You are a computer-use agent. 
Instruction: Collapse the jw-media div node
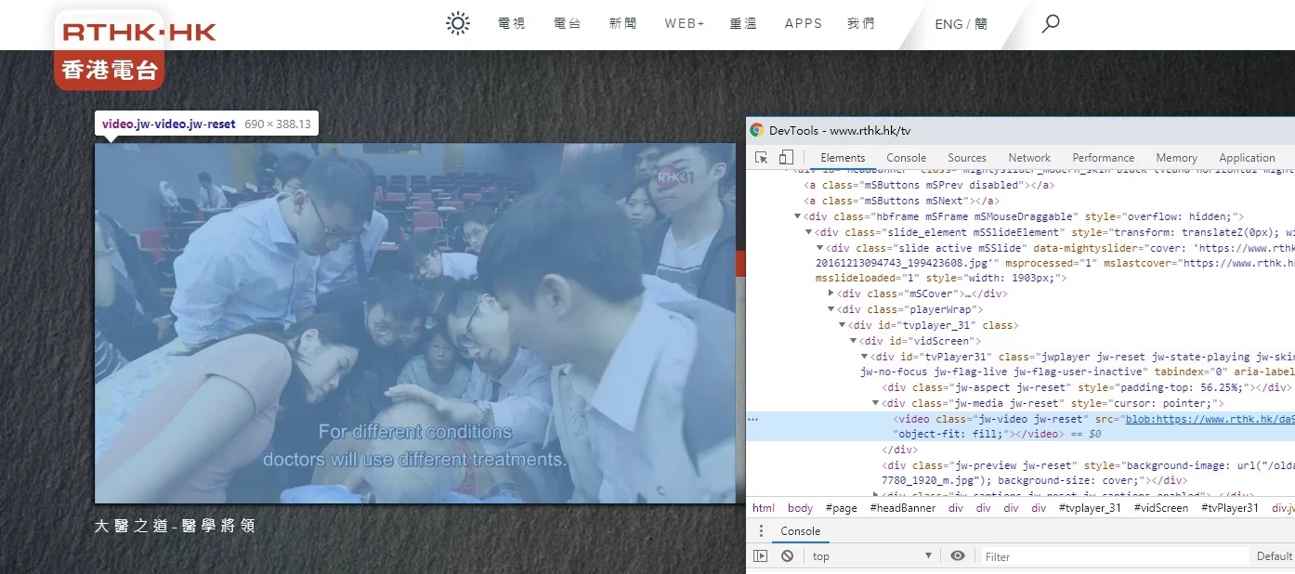coord(876,403)
